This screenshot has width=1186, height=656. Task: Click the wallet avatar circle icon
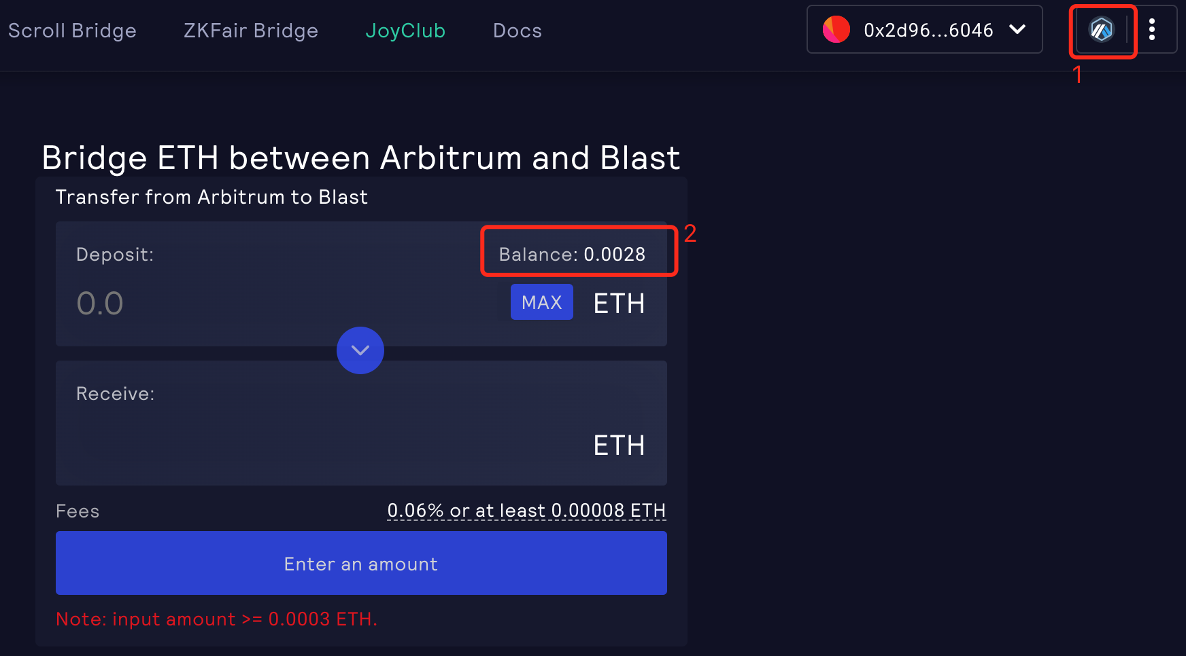[836, 30]
